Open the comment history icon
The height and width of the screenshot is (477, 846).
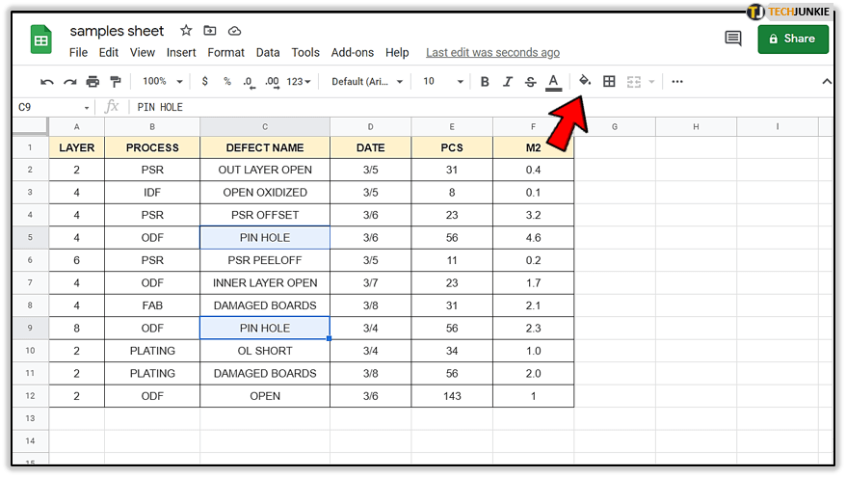pos(733,39)
